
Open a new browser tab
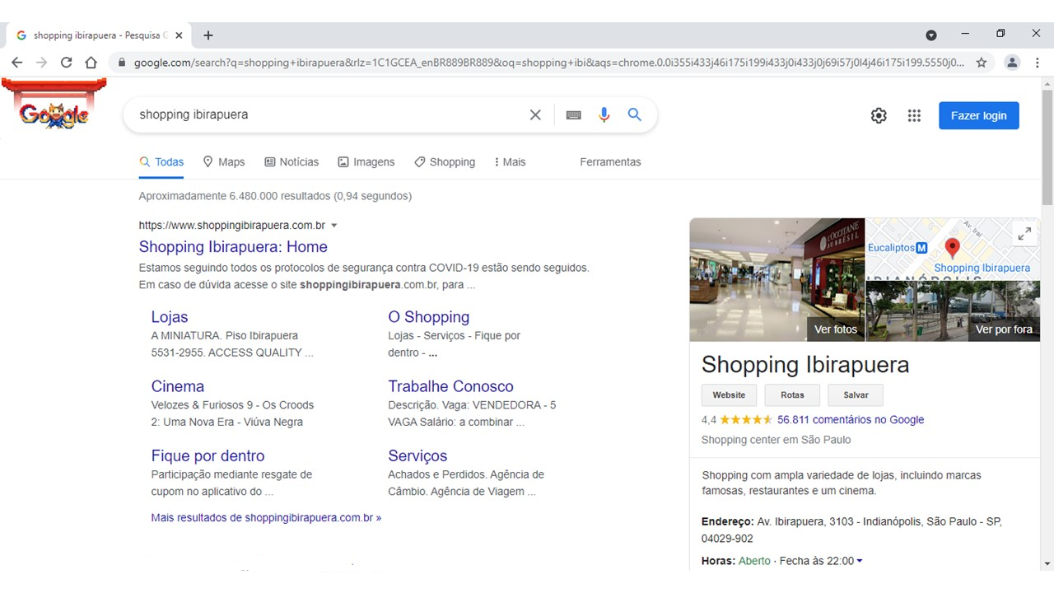[x=208, y=35]
